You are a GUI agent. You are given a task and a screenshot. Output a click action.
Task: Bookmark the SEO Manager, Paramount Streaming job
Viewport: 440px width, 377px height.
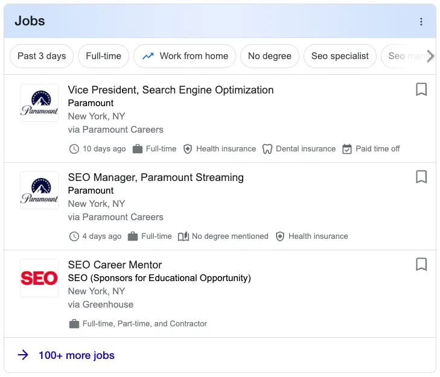click(x=421, y=177)
